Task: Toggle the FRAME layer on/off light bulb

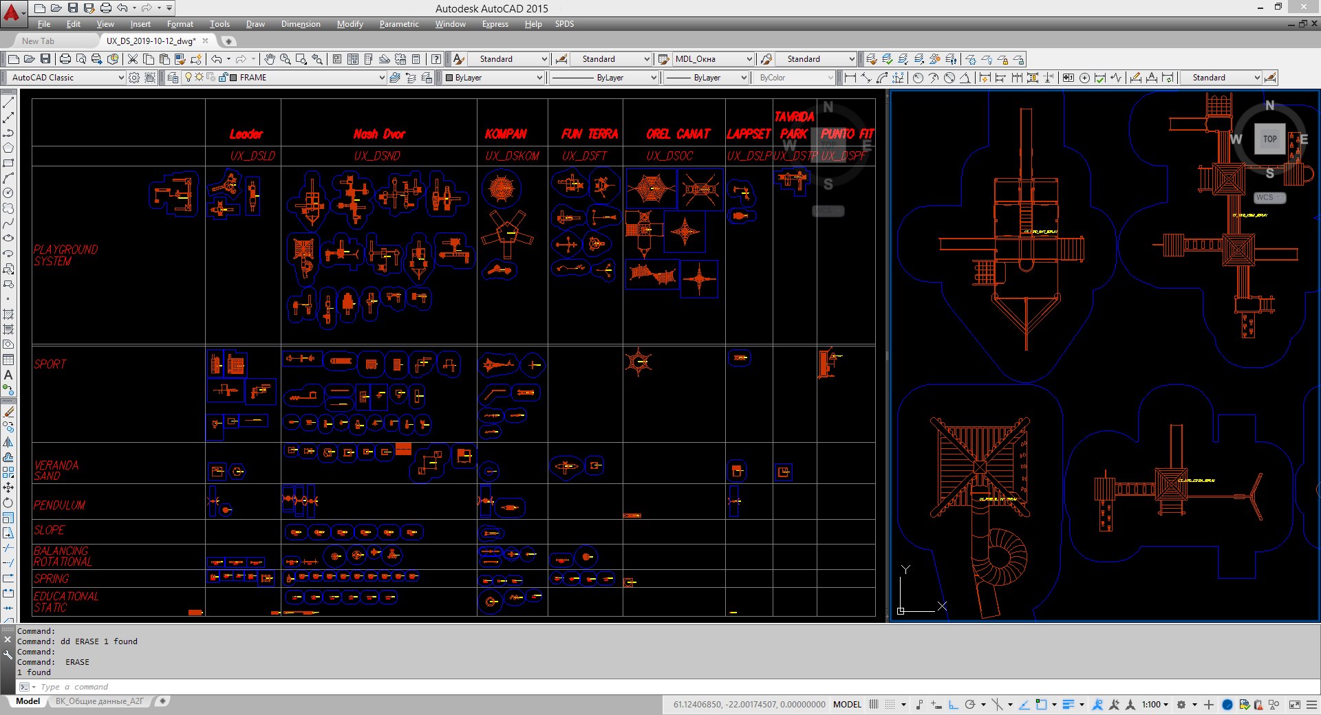Action: click(x=189, y=78)
